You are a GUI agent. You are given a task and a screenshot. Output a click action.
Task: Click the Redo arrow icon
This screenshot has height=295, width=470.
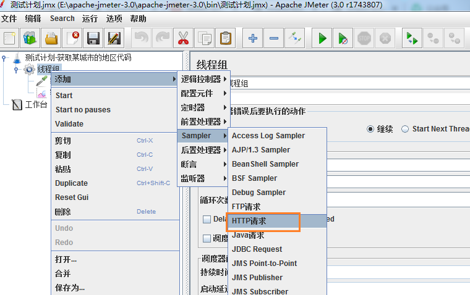tap(163, 38)
